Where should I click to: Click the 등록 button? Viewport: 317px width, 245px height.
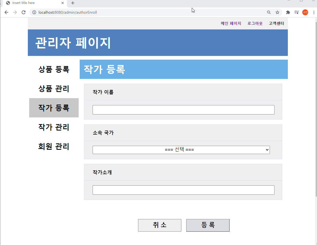[208, 225]
